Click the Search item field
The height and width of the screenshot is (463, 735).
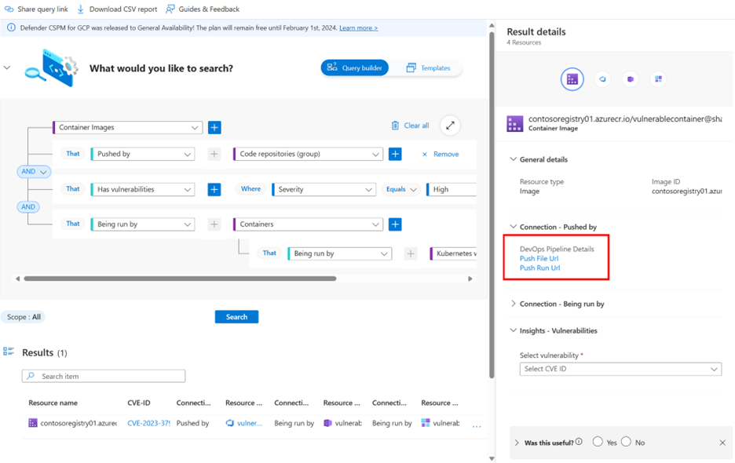pos(104,376)
